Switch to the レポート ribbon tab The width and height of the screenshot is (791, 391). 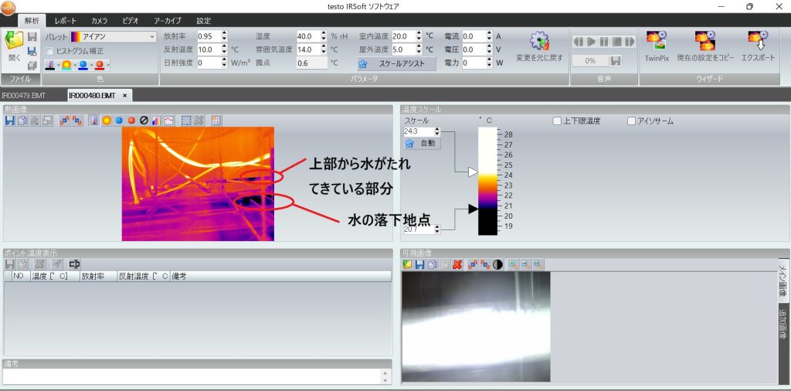pyautogui.click(x=66, y=20)
